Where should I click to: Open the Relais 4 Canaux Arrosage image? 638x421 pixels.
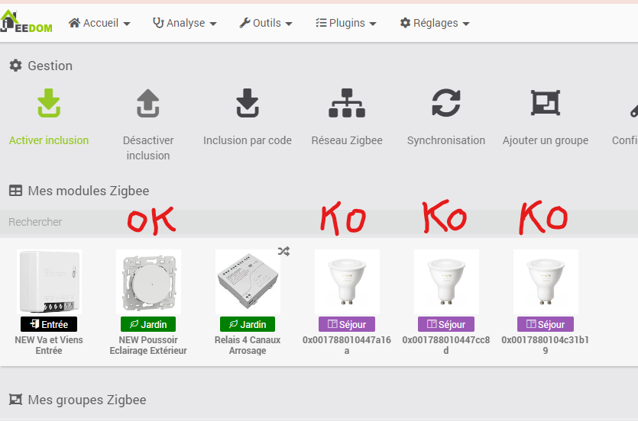click(248, 281)
